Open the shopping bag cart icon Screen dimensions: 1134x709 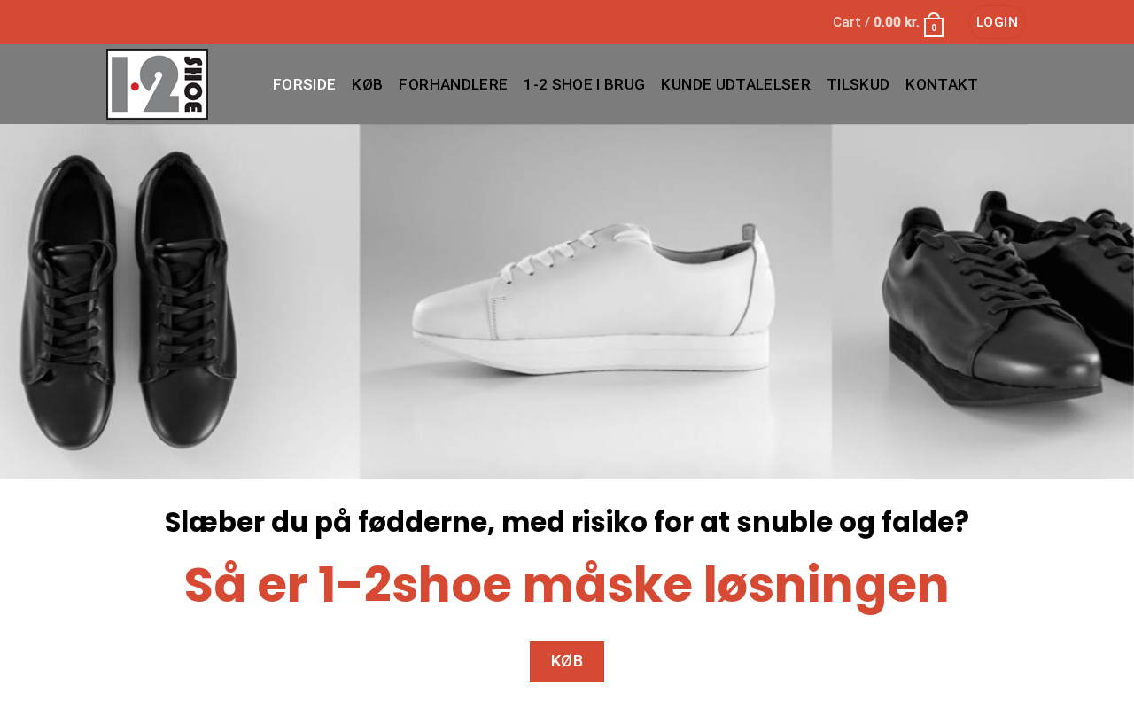[934, 25]
